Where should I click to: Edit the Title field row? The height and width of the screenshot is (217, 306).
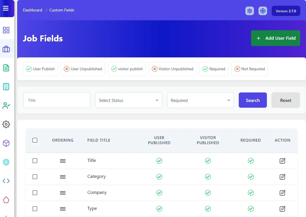(282, 161)
